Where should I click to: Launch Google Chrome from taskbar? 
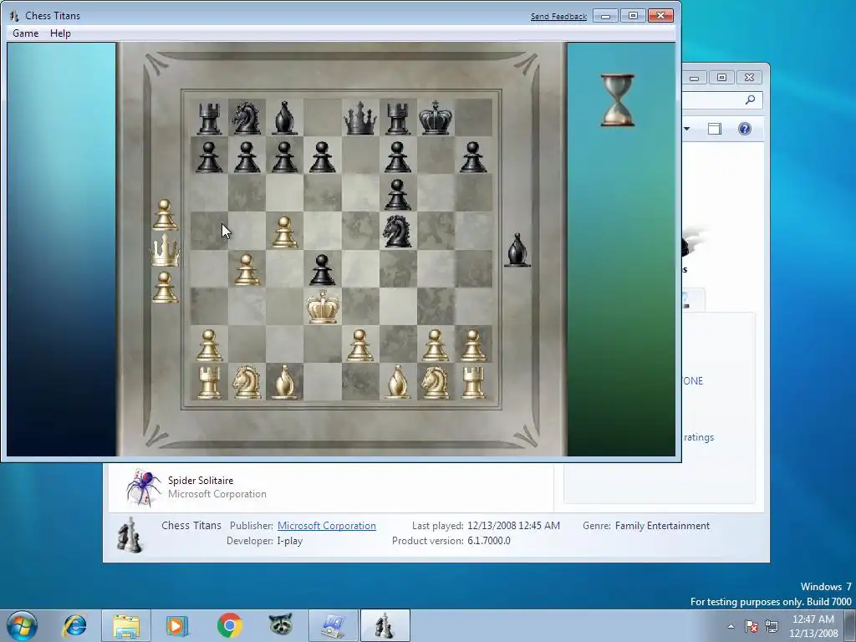tap(229, 625)
